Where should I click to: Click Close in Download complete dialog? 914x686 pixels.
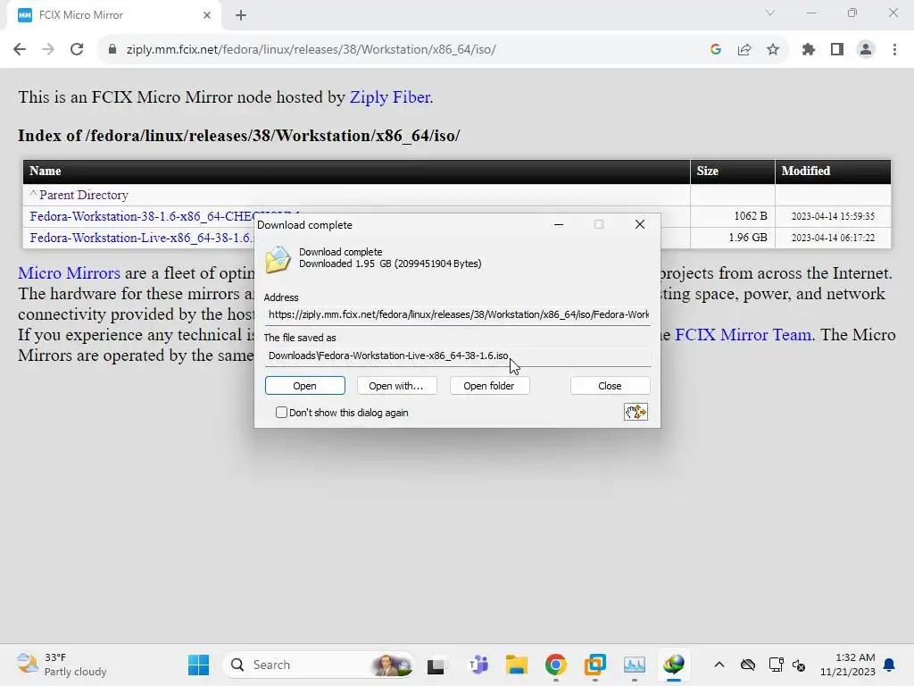(x=610, y=386)
